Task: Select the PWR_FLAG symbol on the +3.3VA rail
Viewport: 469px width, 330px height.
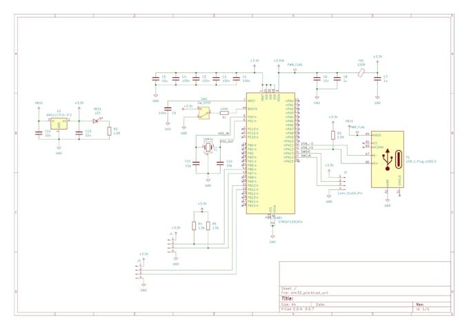Action: point(295,68)
